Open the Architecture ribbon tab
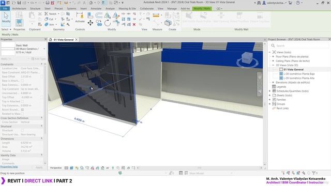Screen dimensions: 331x186 coord(19,8)
